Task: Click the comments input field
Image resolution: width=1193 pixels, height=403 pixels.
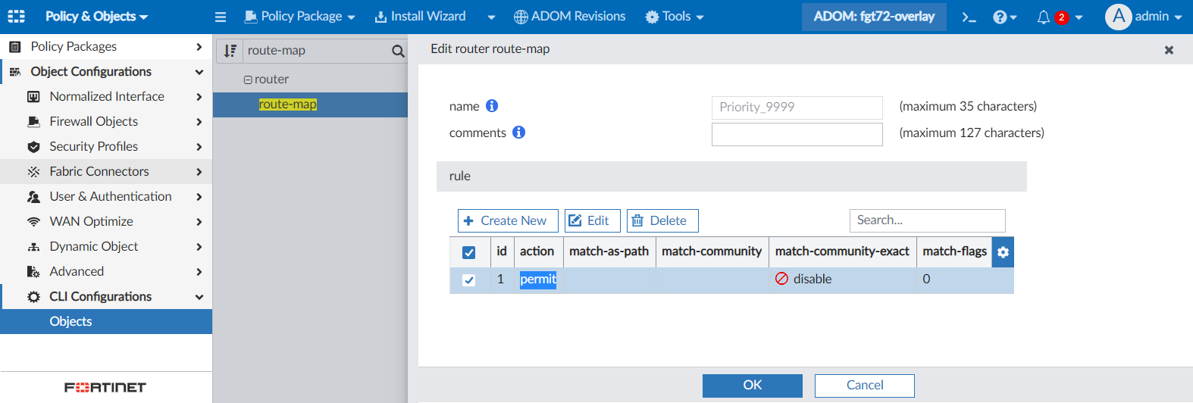Action: (797, 134)
